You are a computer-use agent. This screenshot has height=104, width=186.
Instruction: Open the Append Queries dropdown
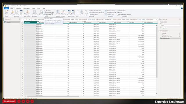[x=110, y=13]
